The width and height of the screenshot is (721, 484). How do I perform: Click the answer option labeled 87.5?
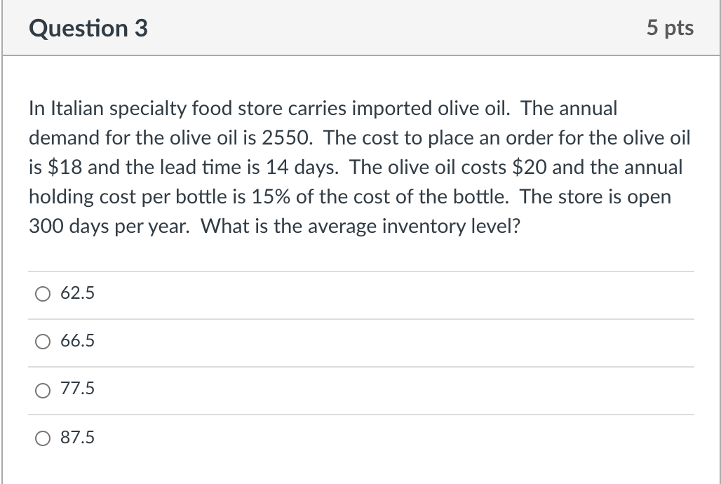point(79,438)
